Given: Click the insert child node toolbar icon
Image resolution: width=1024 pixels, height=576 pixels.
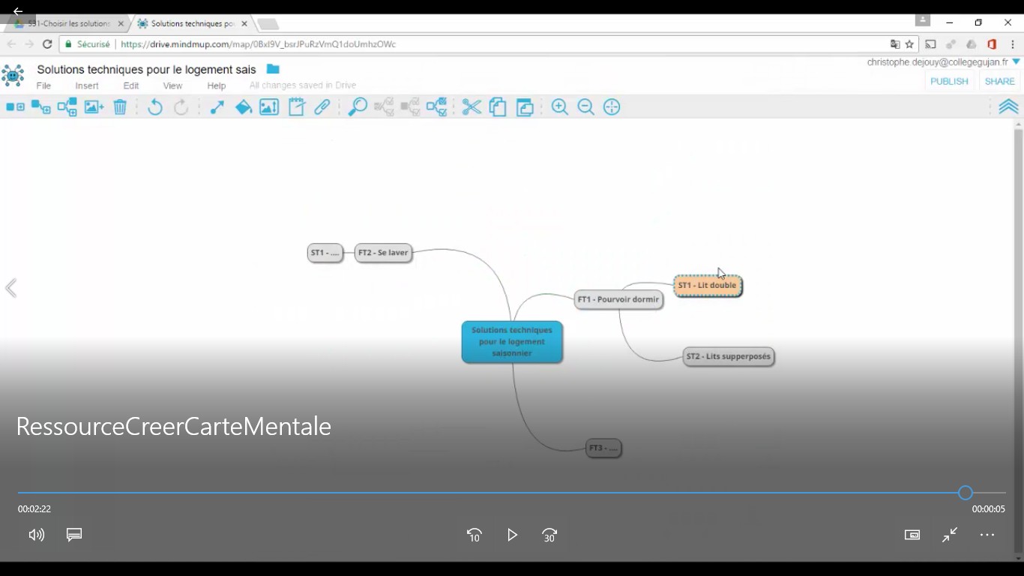Looking at the screenshot, I should click(x=41, y=107).
